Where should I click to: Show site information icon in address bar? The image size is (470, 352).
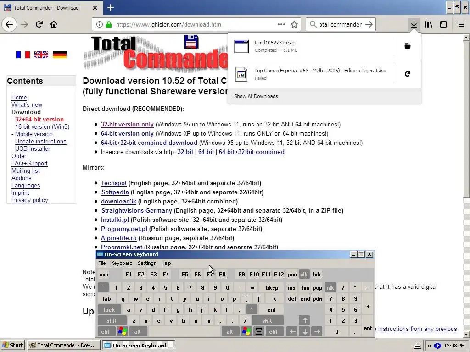(100, 24)
